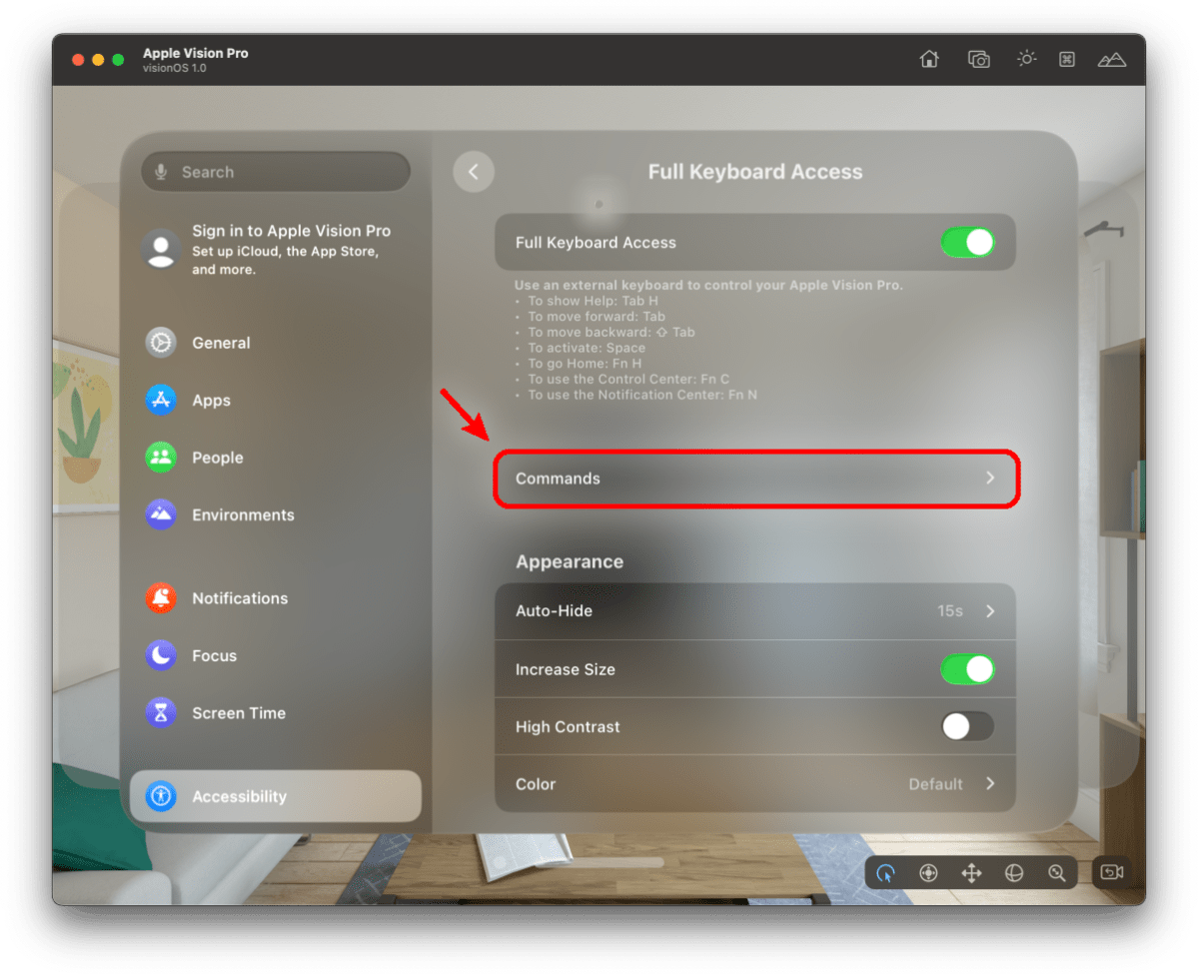Enable the High Contrast switch
Screen dimensions: 1199x974
tap(967, 726)
